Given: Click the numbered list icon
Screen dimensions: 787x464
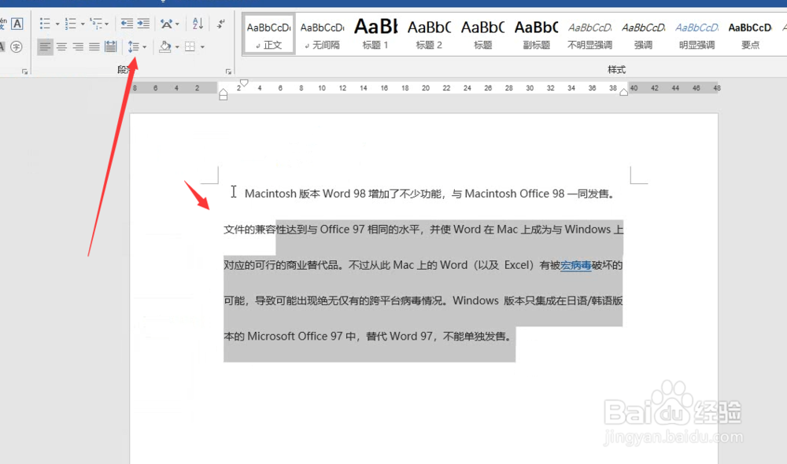Looking at the screenshot, I should coord(70,24).
